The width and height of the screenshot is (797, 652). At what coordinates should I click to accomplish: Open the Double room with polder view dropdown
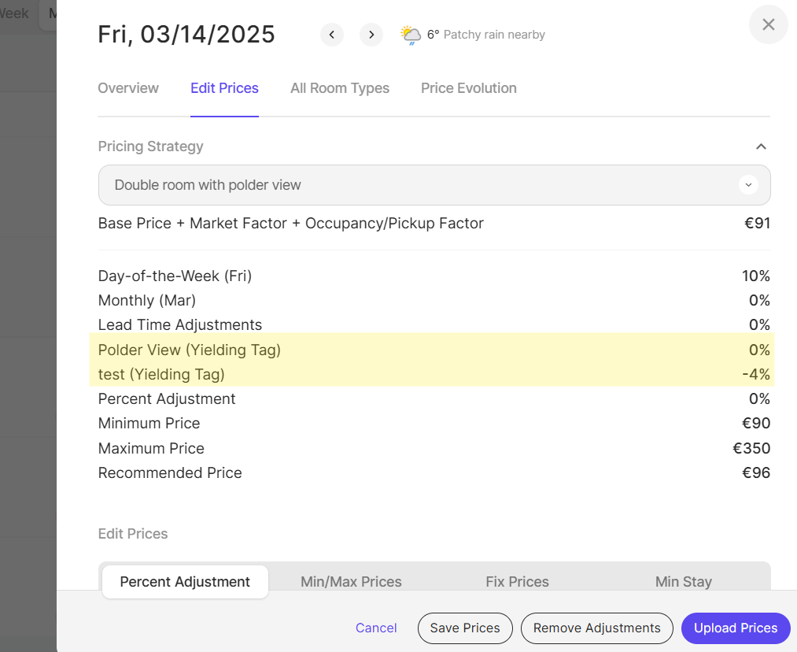click(x=434, y=185)
